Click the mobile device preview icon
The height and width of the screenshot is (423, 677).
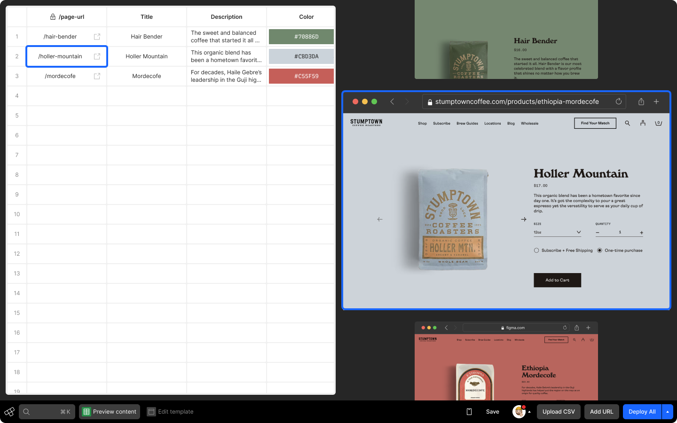(469, 412)
